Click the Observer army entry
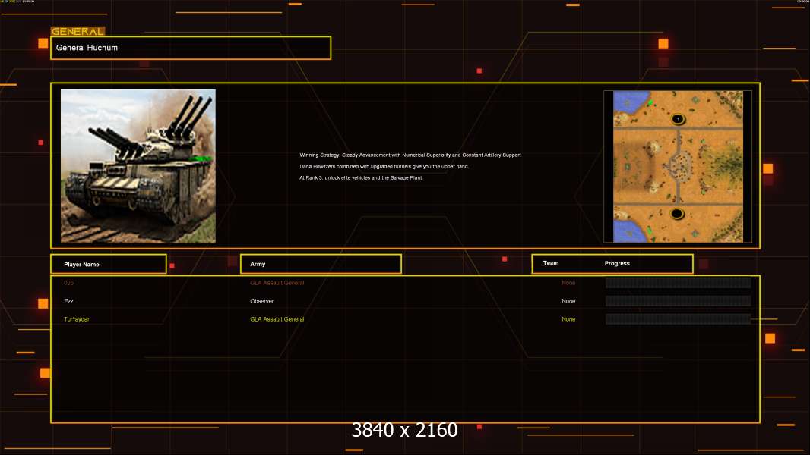 [x=262, y=301]
